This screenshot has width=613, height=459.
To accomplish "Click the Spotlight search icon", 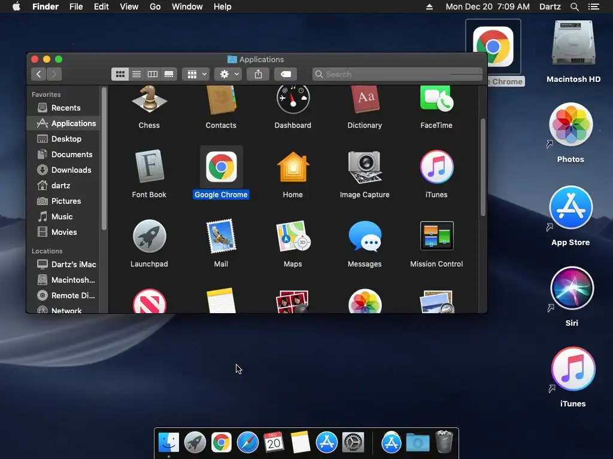I will pyautogui.click(x=574, y=7).
